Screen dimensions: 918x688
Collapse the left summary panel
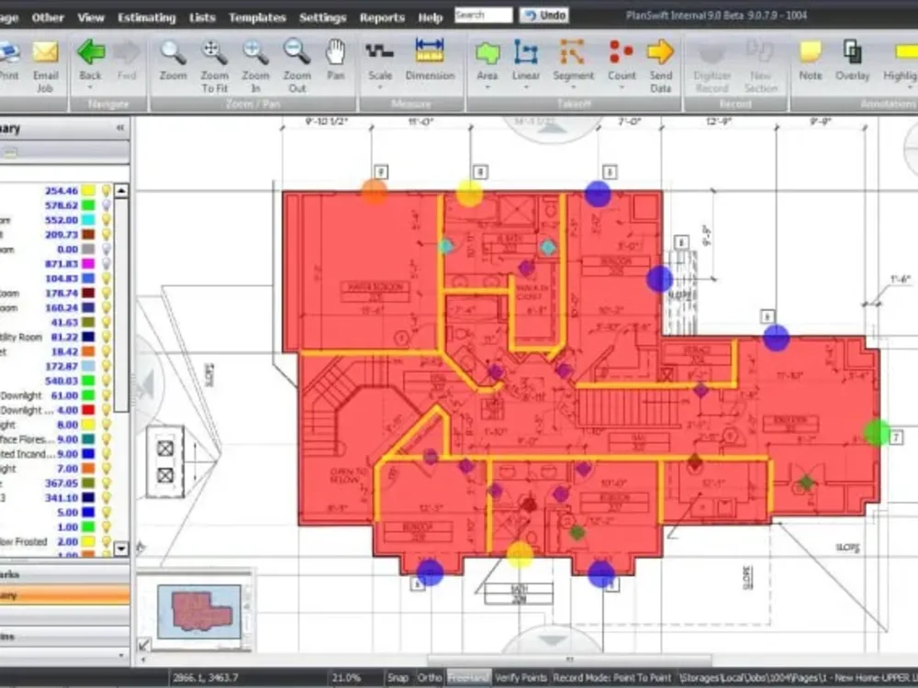point(120,128)
